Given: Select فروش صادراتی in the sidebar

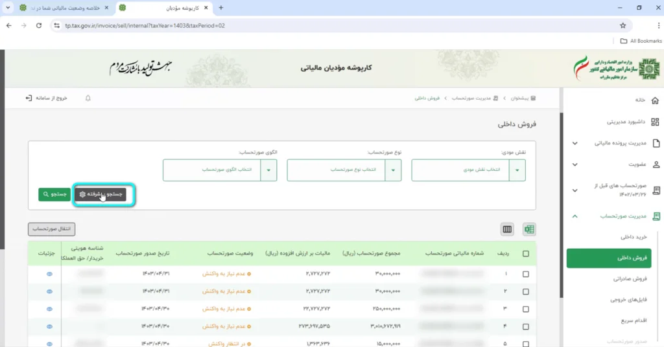Looking at the screenshot, I should coord(630,279).
